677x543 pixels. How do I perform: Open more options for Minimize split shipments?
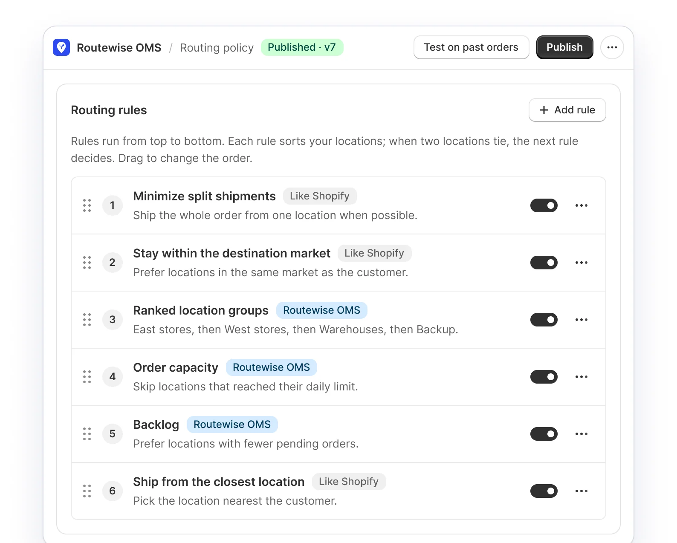click(582, 205)
